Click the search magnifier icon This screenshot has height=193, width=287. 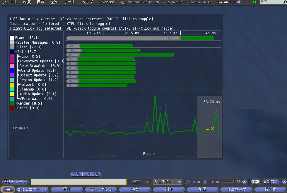(x=284, y=2)
